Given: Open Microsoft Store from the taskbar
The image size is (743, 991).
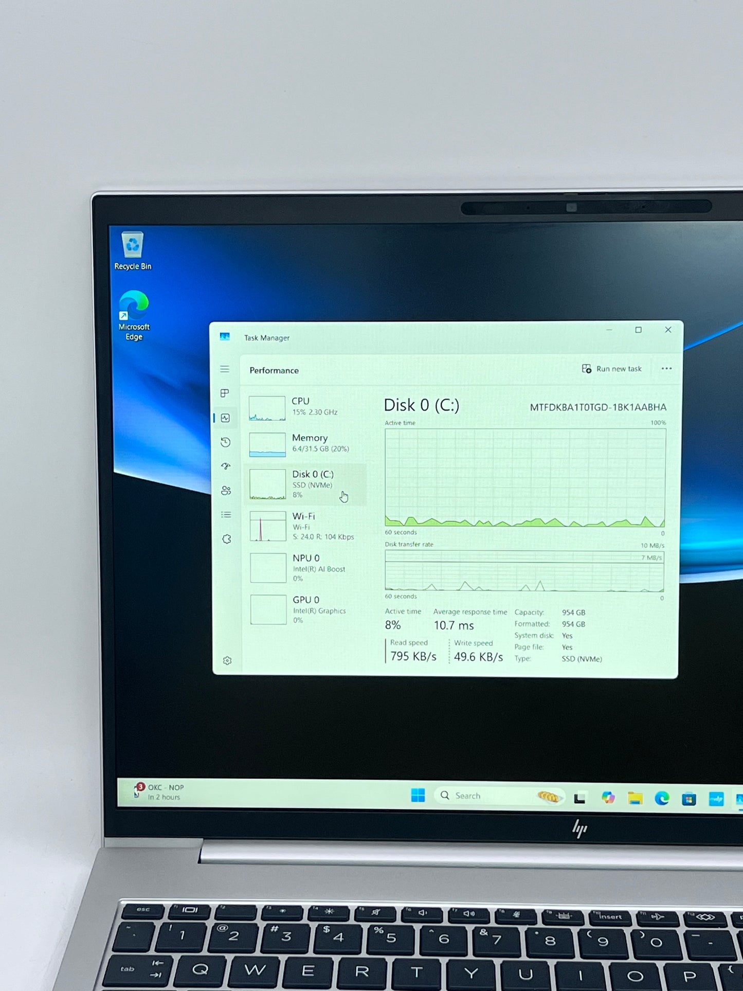Looking at the screenshot, I should [x=689, y=799].
